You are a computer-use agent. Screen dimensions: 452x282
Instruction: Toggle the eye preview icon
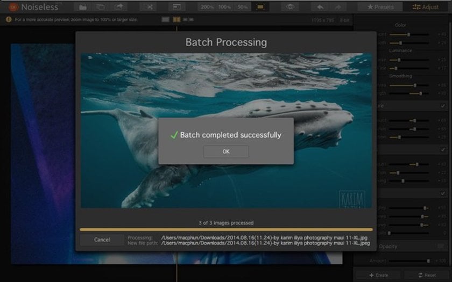click(290, 7)
